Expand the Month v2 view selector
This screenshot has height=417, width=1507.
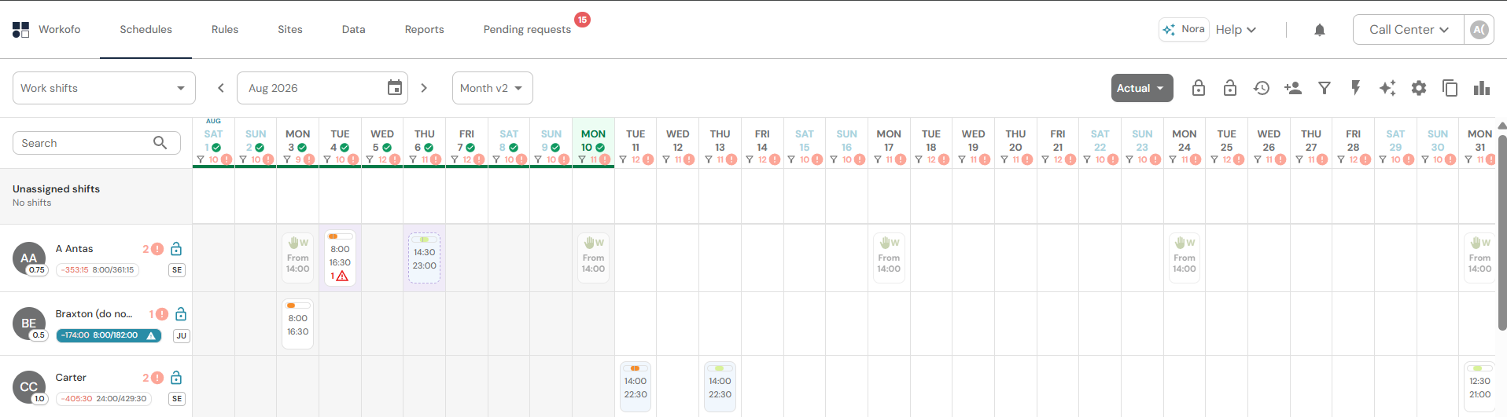[492, 88]
